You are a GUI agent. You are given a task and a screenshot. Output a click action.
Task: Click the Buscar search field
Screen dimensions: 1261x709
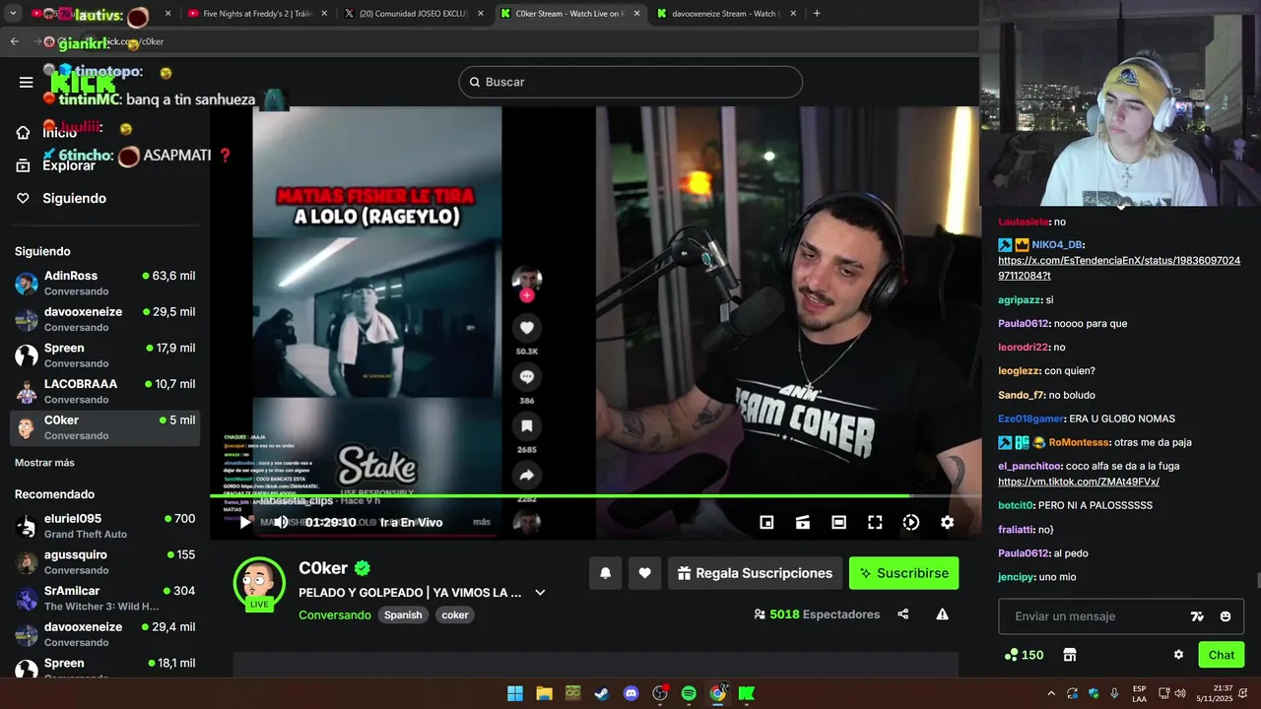[630, 82]
